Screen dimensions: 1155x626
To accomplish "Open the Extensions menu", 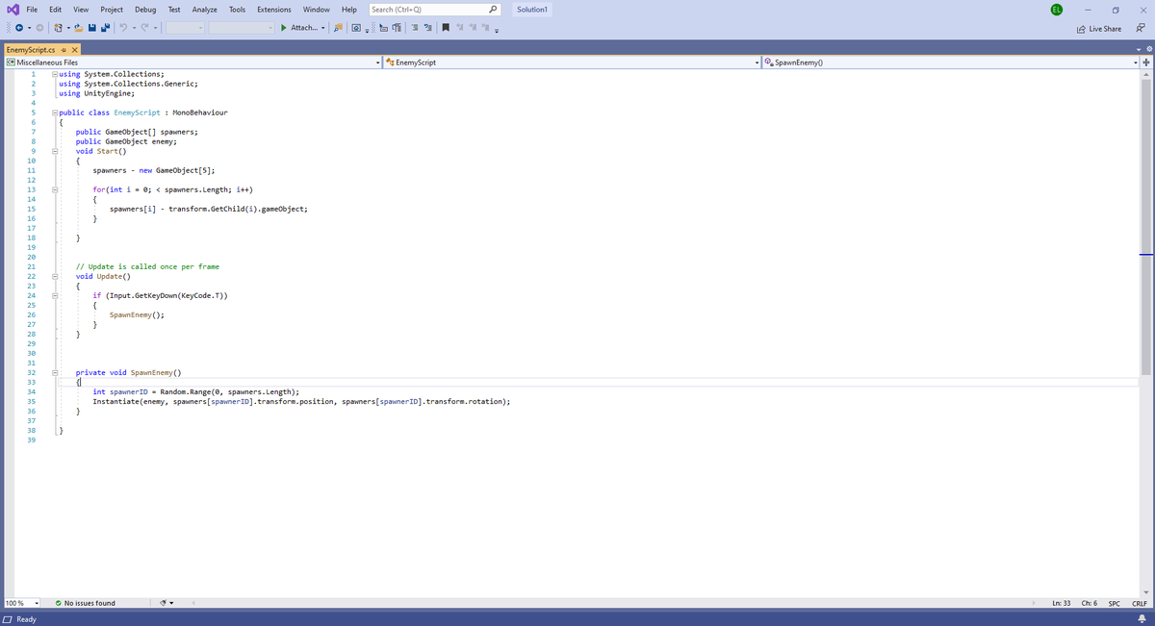I will (274, 9).
